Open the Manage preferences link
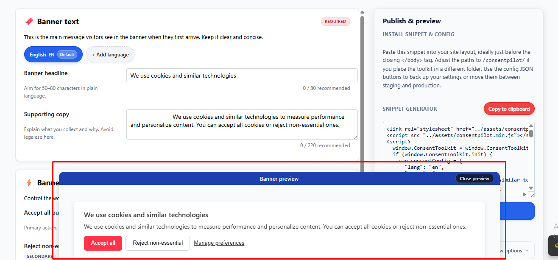 point(219,243)
